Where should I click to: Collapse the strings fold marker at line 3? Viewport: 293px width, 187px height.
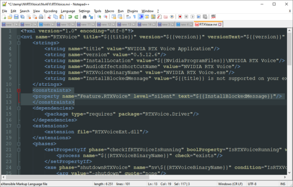(x=19, y=43)
